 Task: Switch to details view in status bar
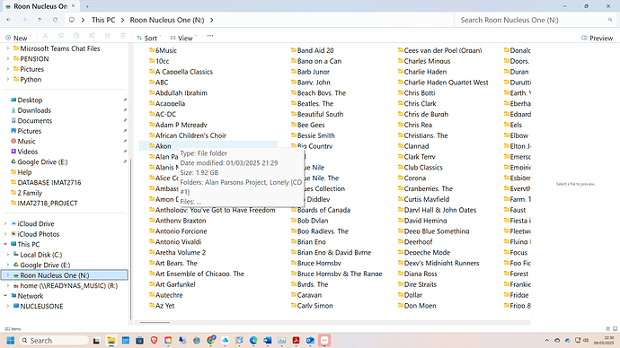pyautogui.click(x=608, y=328)
